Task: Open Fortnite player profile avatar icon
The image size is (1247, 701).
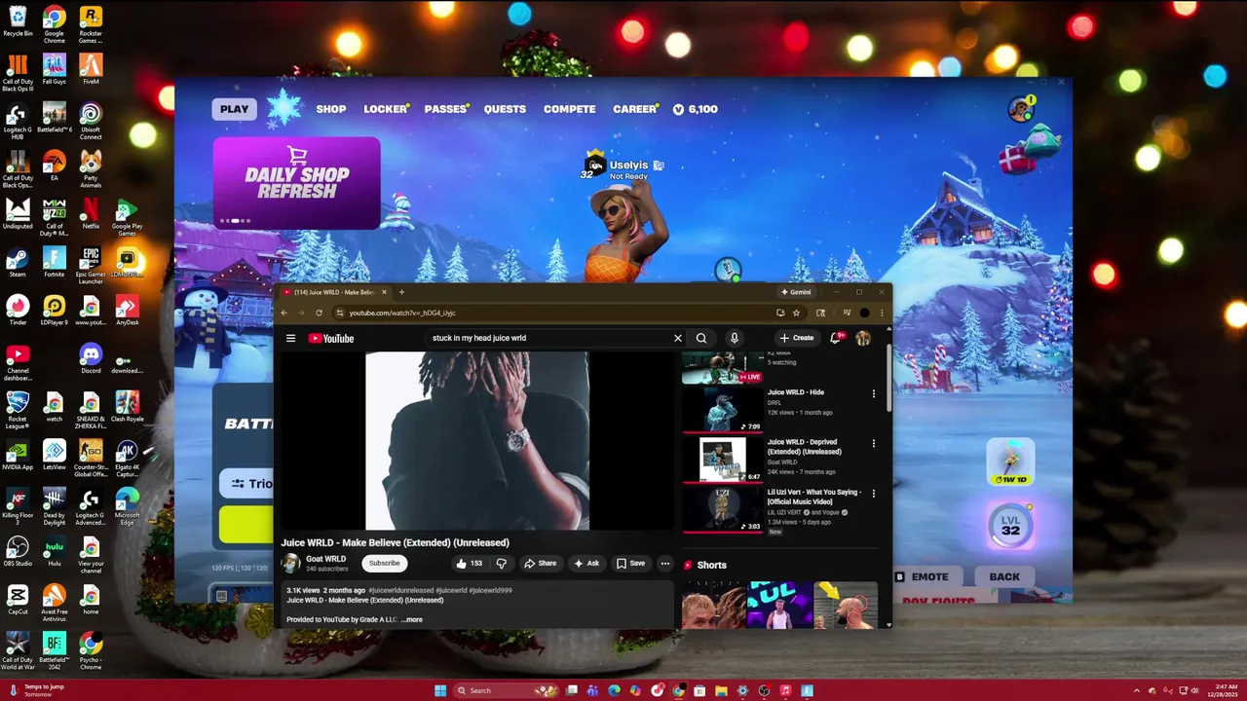Action: coord(1020,109)
